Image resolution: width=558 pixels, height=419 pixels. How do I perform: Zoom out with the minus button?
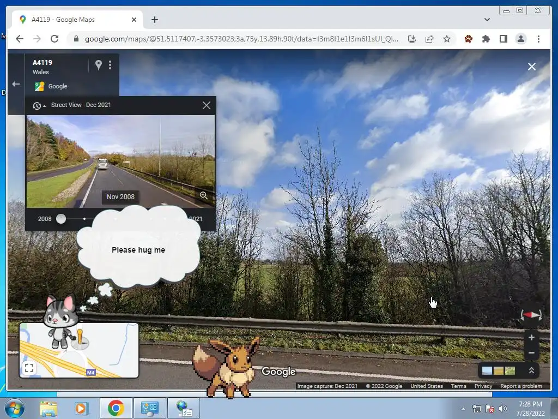coord(531,353)
